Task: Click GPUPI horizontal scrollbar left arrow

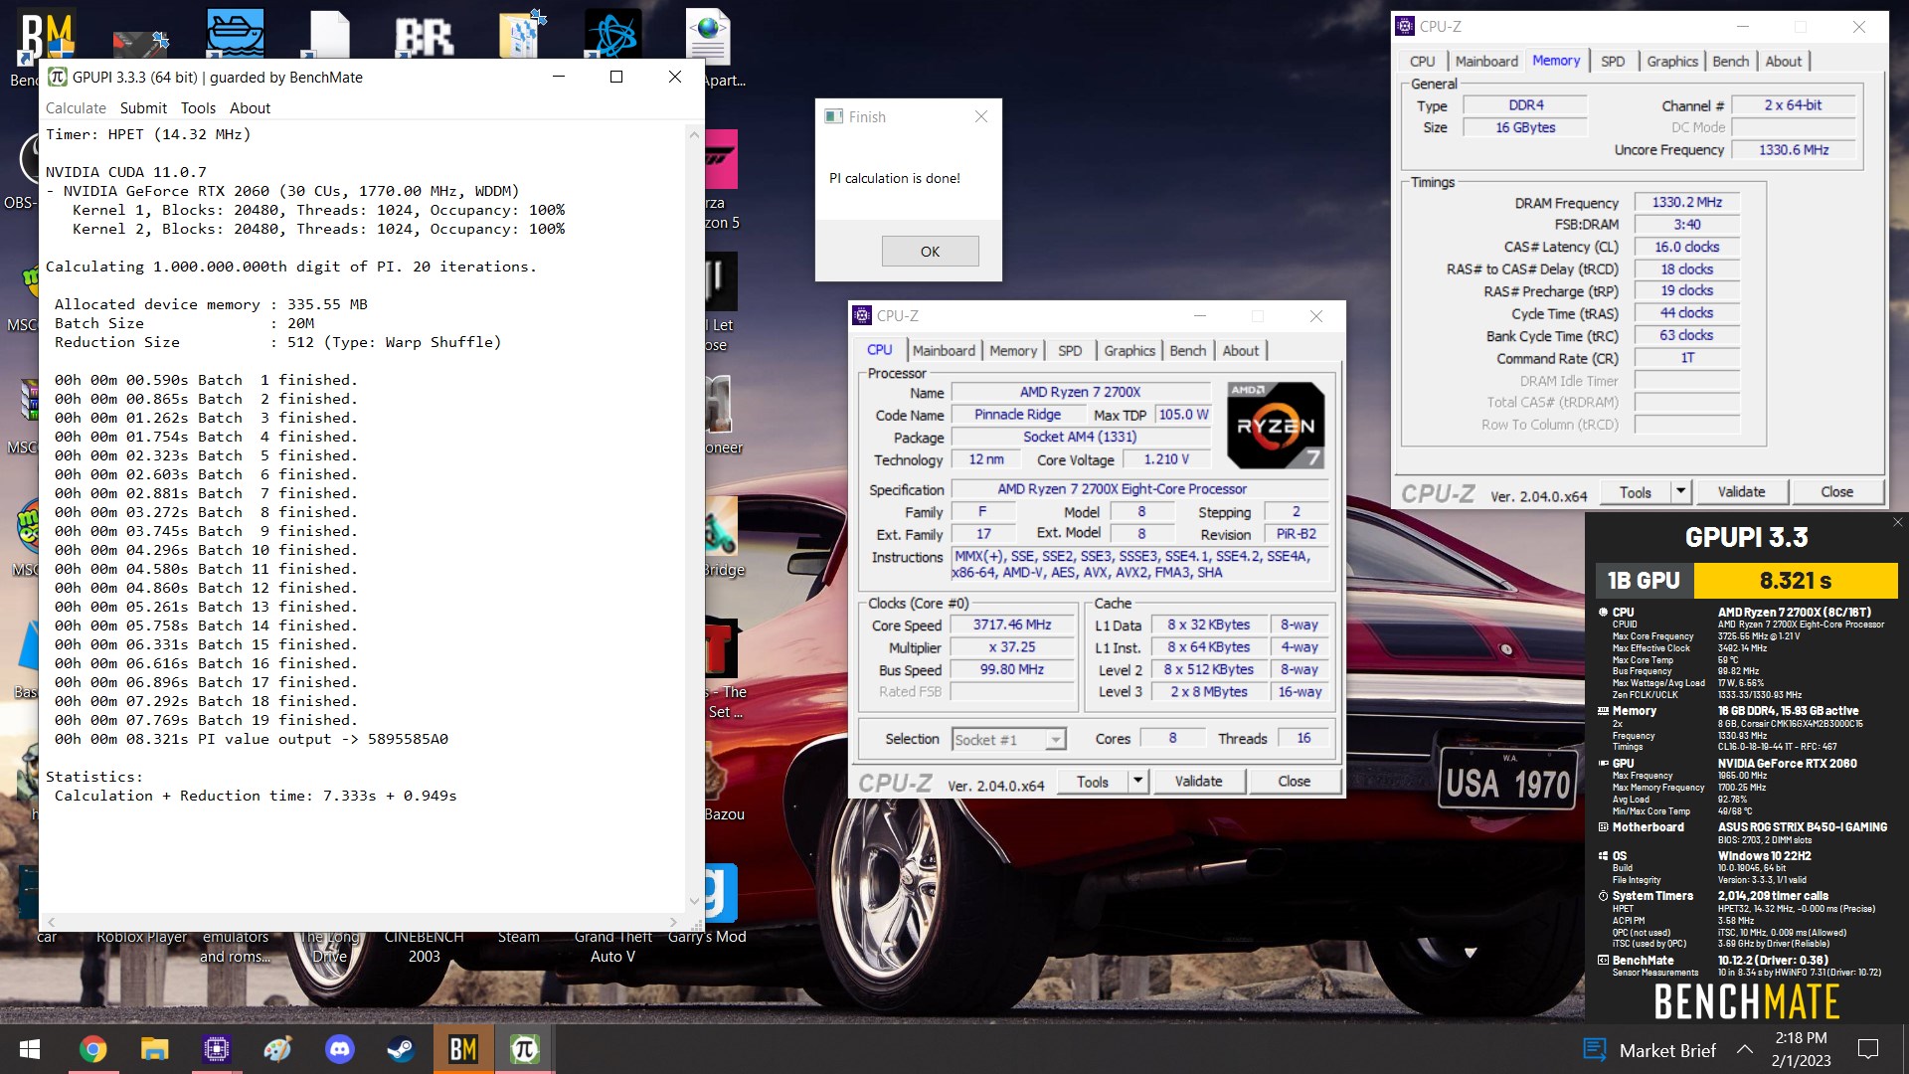Action: [51, 923]
